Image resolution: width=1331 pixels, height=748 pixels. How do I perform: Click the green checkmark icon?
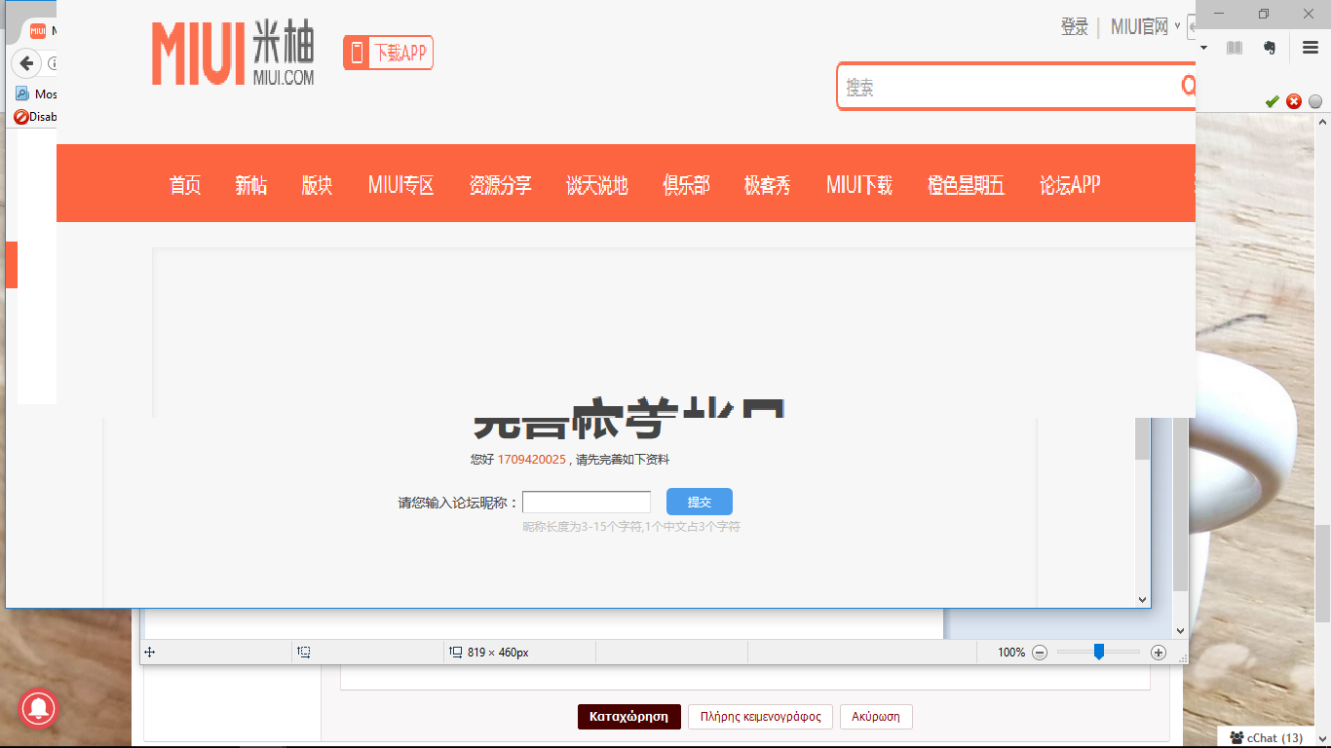[x=1272, y=101]
